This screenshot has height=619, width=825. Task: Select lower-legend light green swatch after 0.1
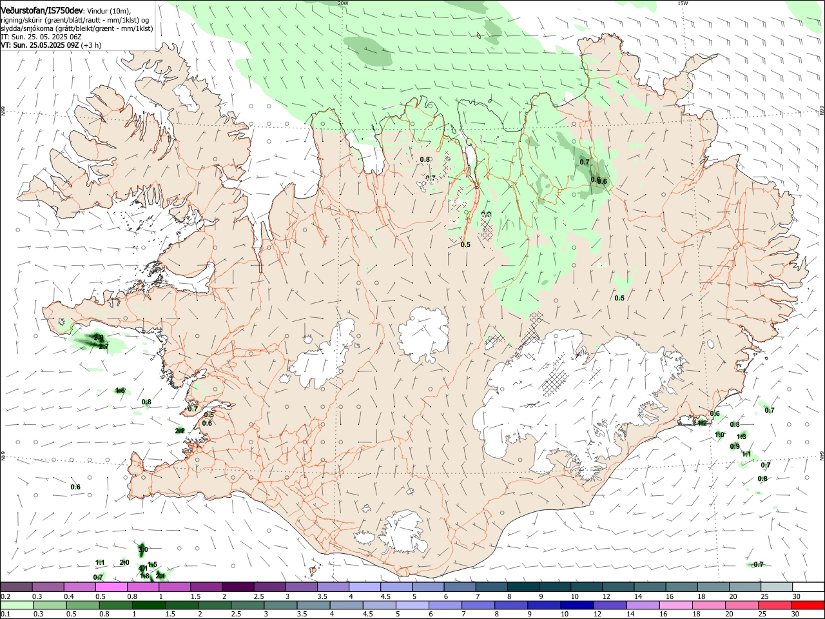17,605
